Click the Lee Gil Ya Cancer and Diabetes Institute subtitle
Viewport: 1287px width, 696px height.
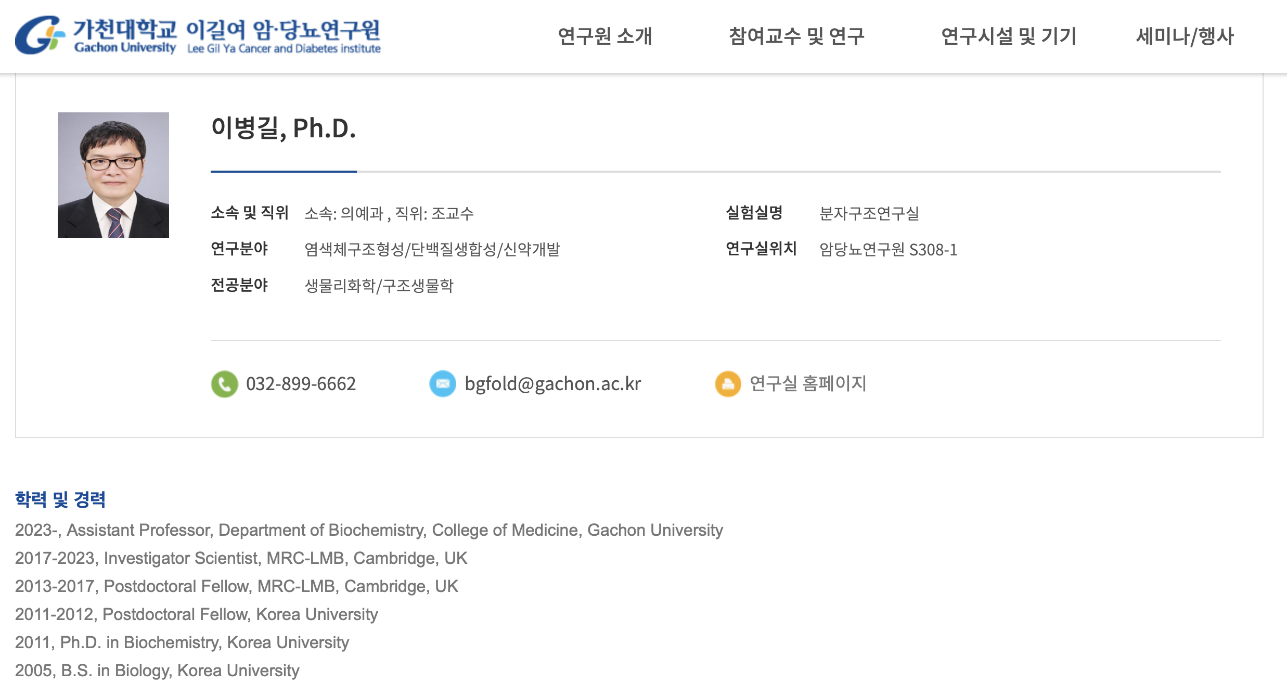click(284, 49)
